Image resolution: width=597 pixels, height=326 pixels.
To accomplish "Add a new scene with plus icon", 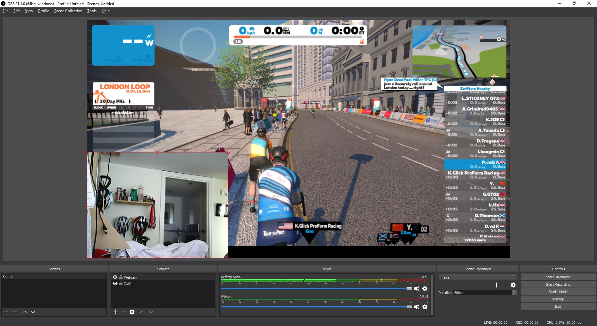I will click(6, 312).
